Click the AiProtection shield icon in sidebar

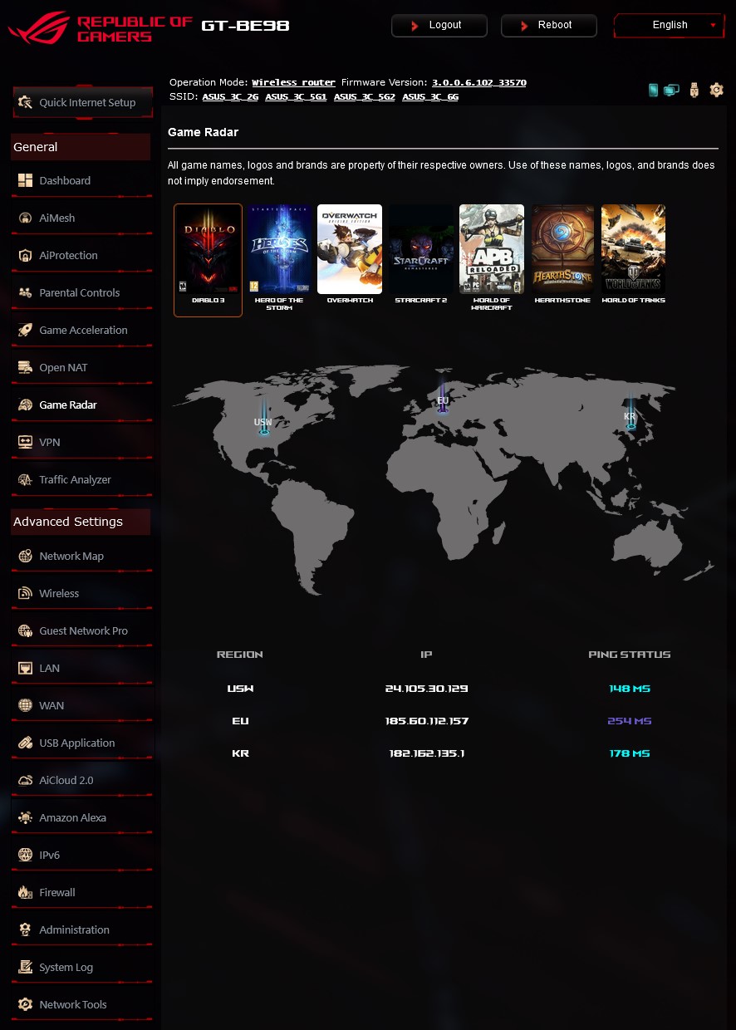click(x=25, y=256)
